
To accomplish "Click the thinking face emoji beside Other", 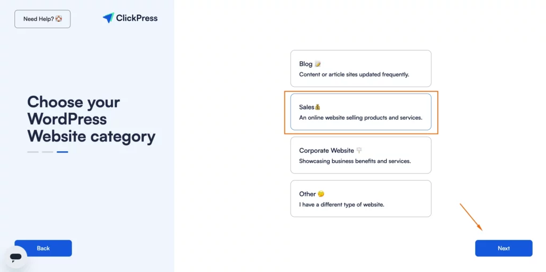I will [x=321, y=194].
